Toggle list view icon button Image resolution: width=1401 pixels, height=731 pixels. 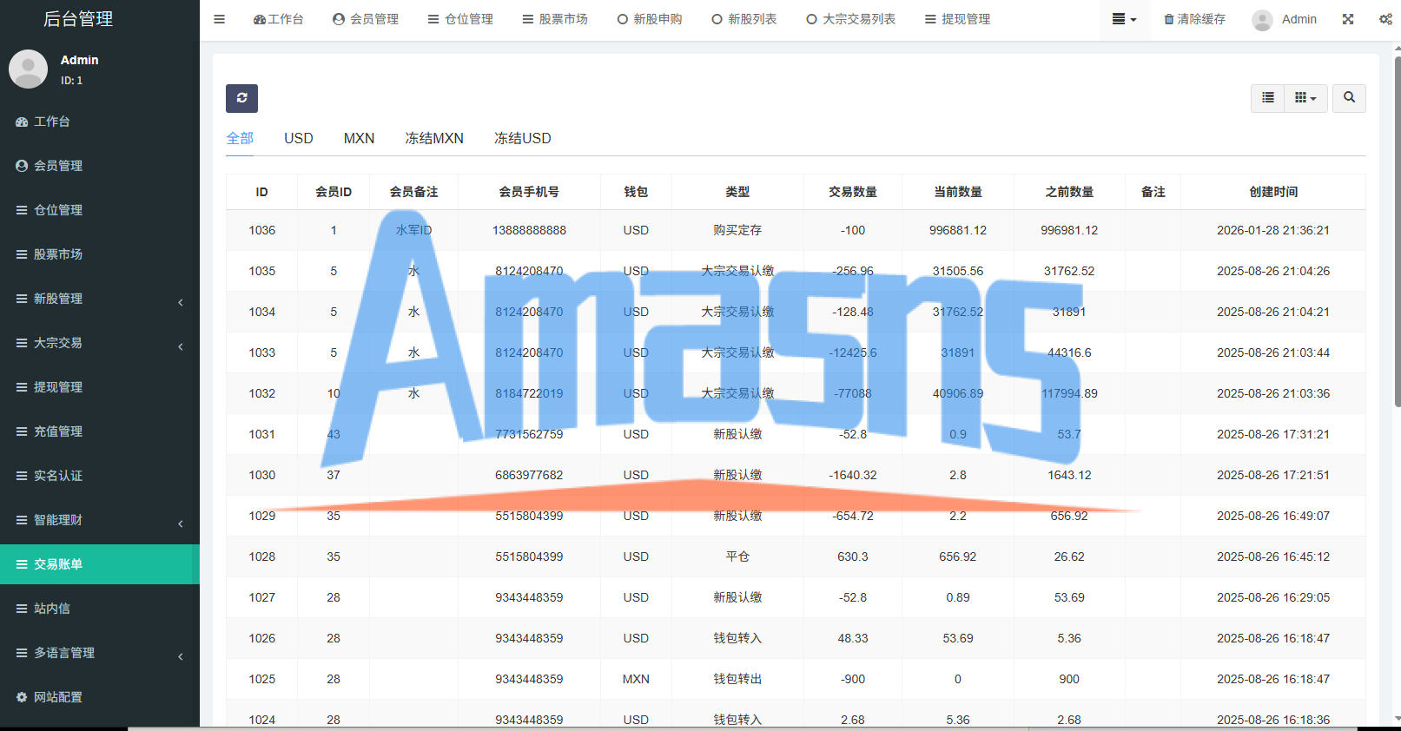(x=1268, y=98)
